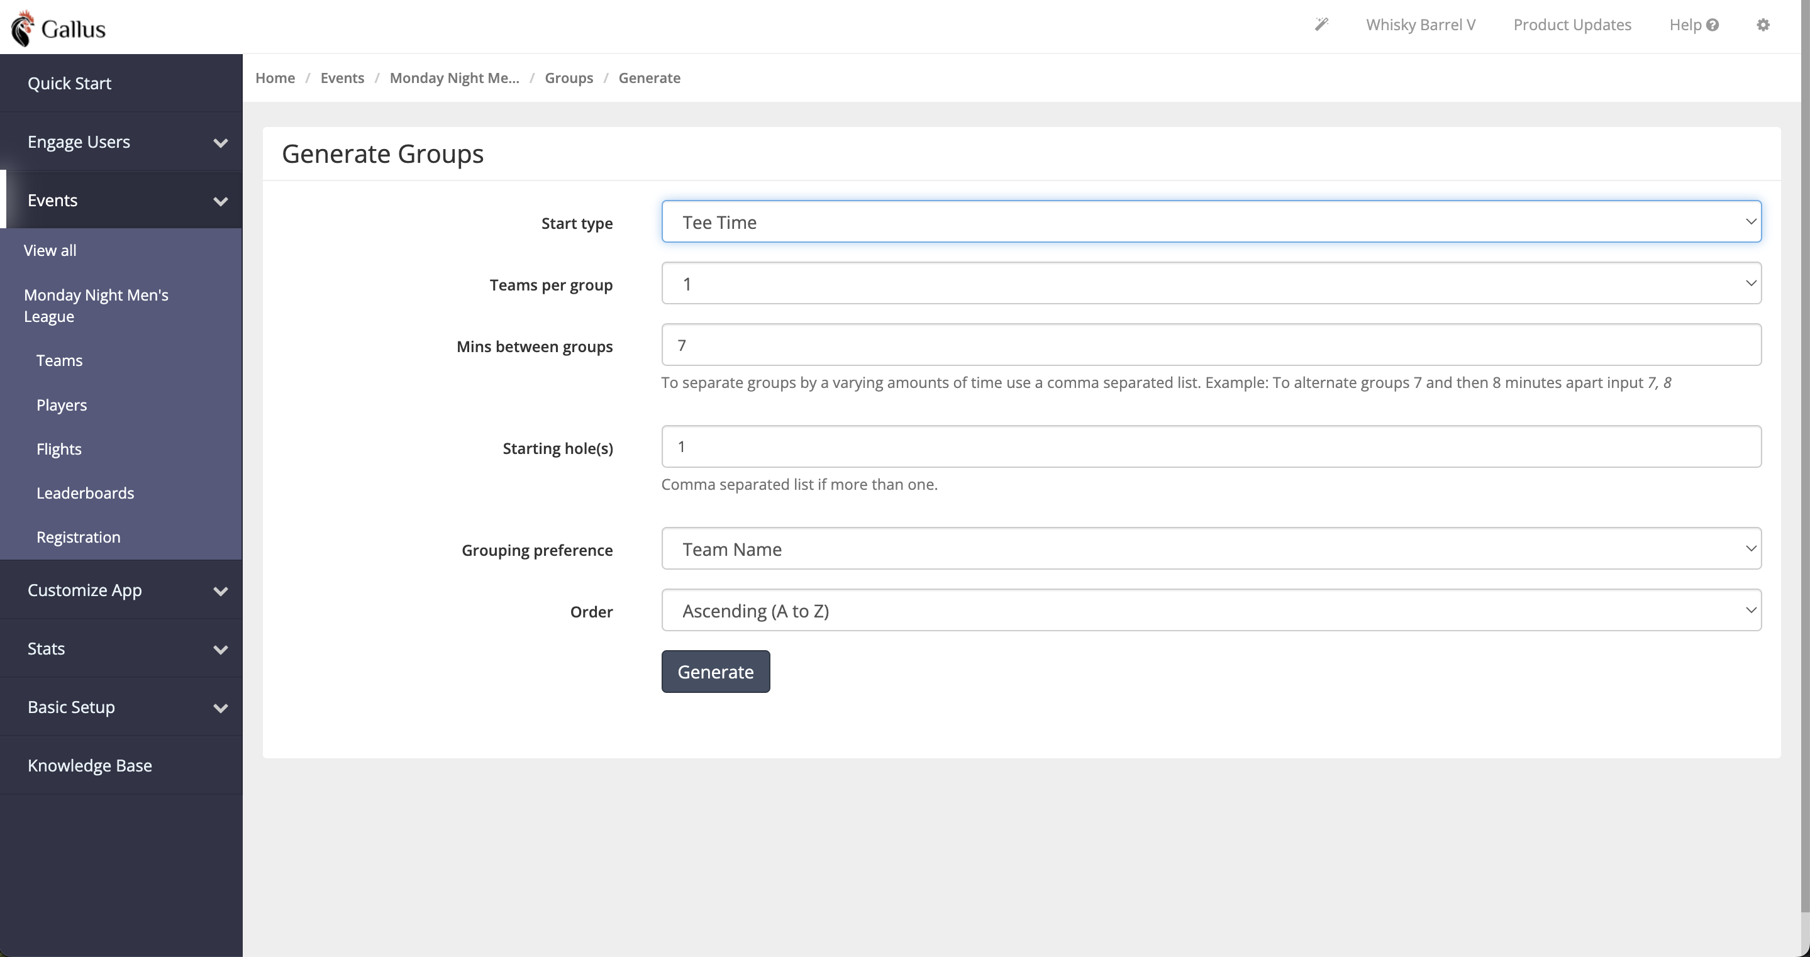This screenshot has height=957, width=1810.
Task: Click the Mins between groups label
Action: (x=535, y=347)
